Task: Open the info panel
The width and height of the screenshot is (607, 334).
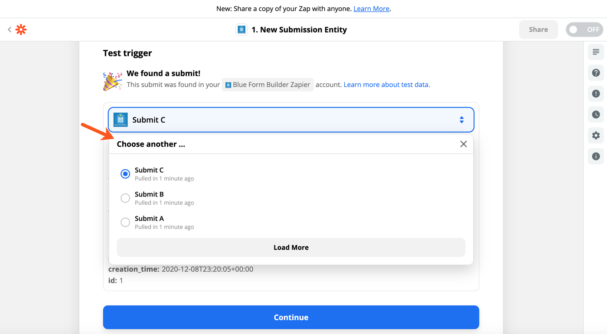Action: 596,156
